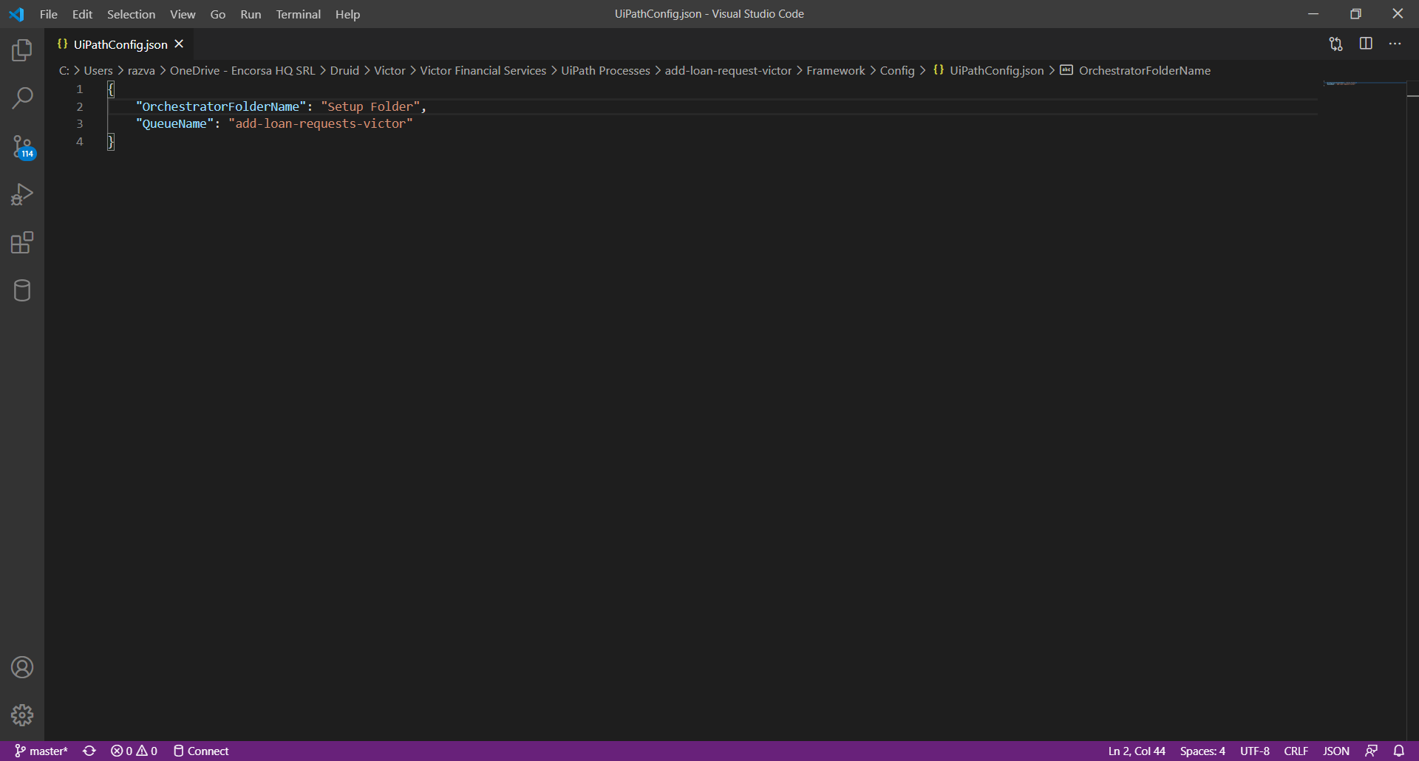Click line number 3 in the gutter
The width and height of the screenshot is (1419, 761).
coord(80,123)
